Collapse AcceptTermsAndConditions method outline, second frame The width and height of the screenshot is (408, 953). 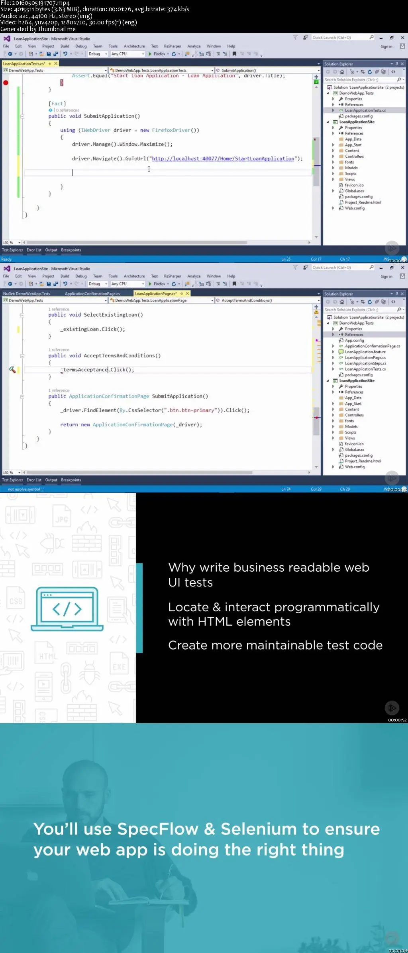(22, 356)
